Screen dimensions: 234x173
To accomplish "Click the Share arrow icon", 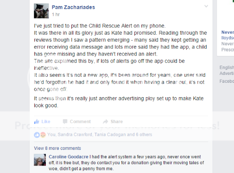I will pyautogui.click(x=105, y=122).
